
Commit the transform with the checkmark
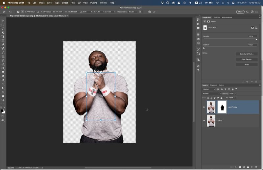point(154,12)
